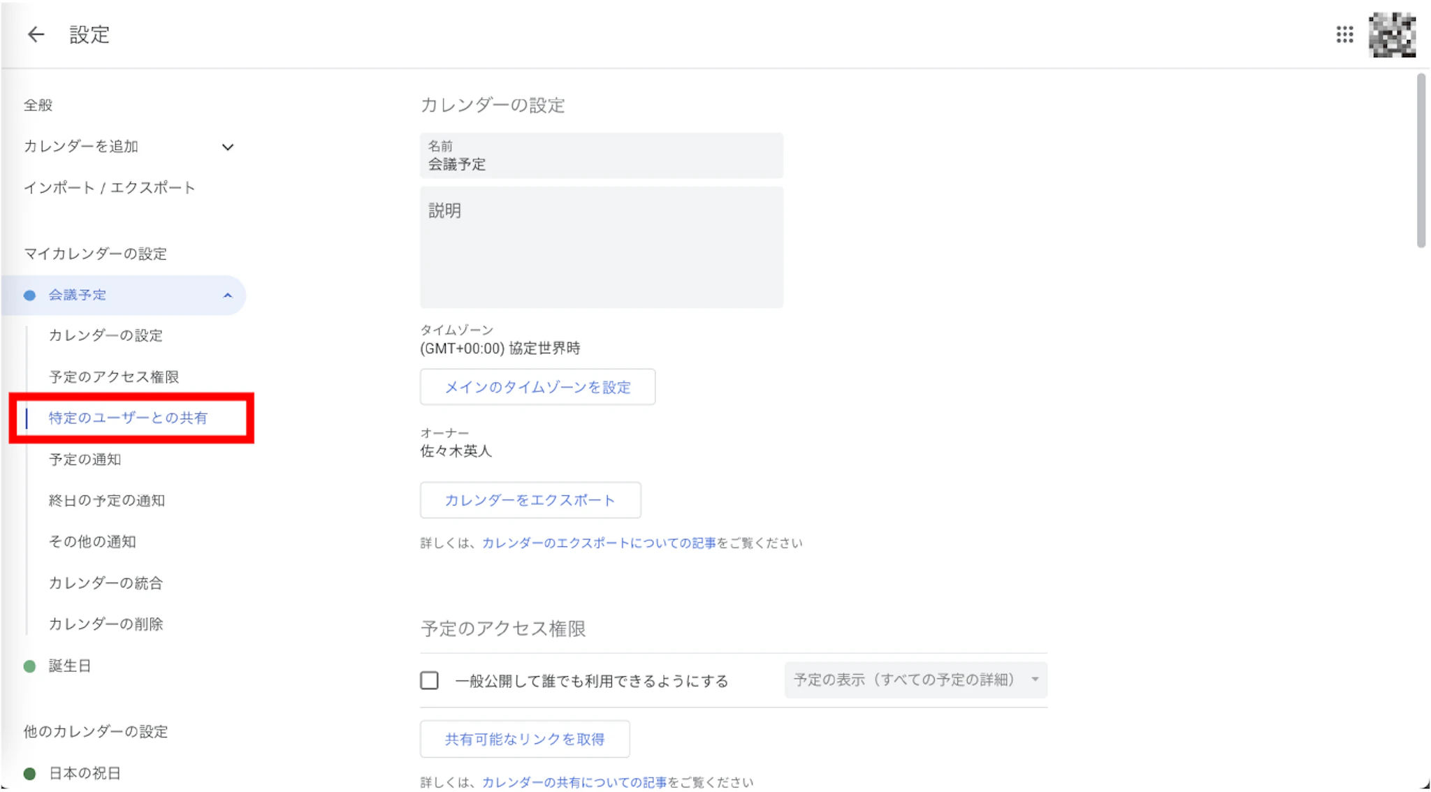Viewport: 1431px width, 792px height.
Task: Click the dark green dot beside 日本の祝日
Action: pos(29,773)
